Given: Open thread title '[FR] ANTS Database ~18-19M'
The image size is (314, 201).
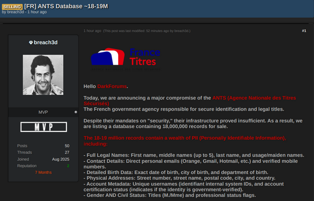Looking at the screenshot, I should point(66,6).
